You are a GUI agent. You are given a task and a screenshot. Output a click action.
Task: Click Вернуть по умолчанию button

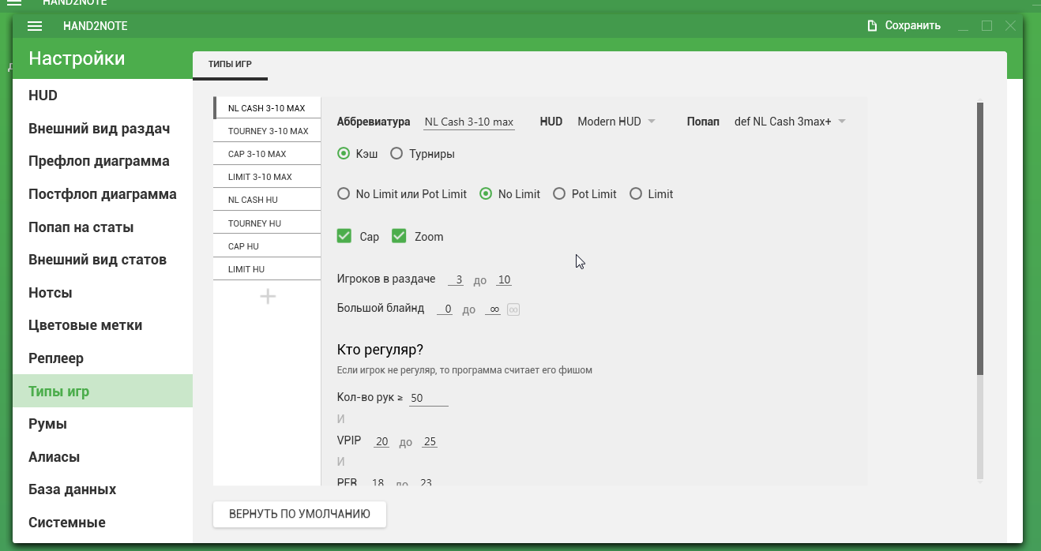[x=299, y=514]
